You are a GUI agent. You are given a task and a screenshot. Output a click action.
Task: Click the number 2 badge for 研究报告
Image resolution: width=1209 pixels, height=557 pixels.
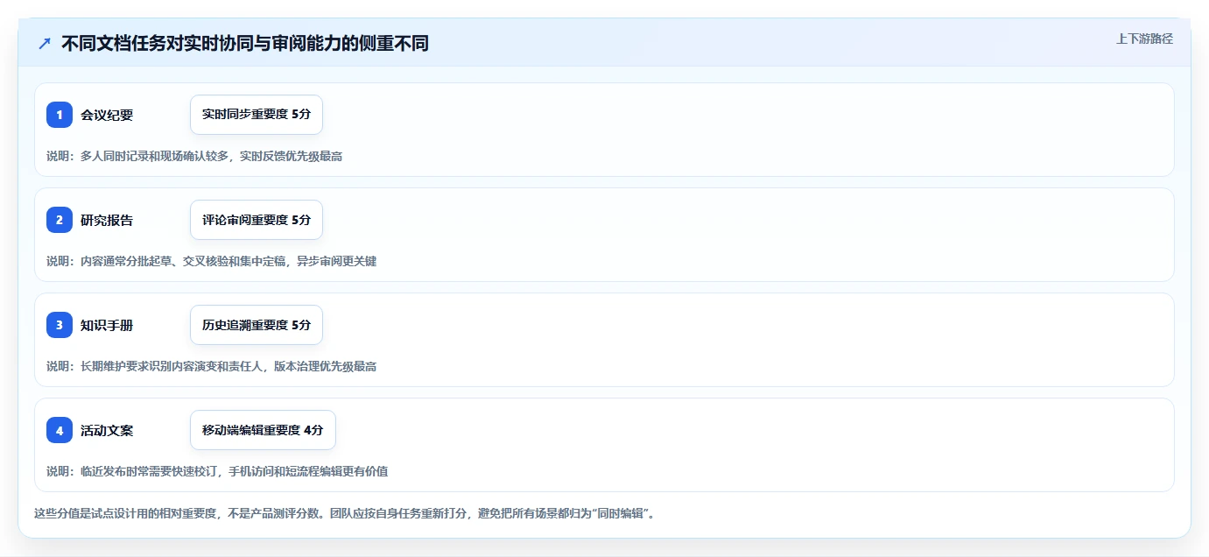60,220
